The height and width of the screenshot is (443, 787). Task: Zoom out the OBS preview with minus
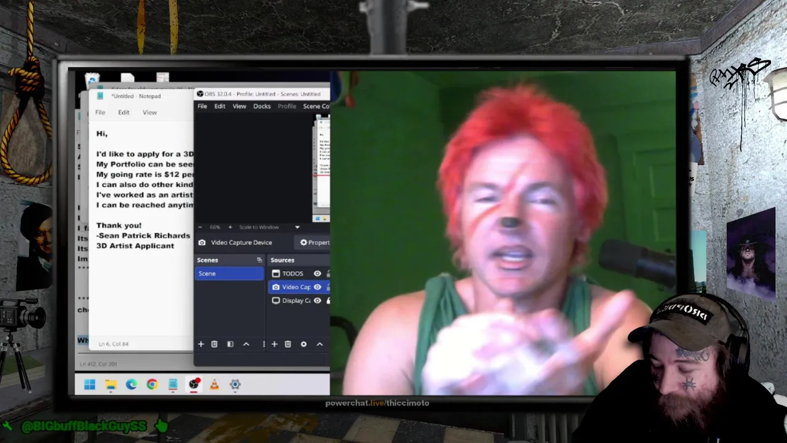tap(200, 227)
